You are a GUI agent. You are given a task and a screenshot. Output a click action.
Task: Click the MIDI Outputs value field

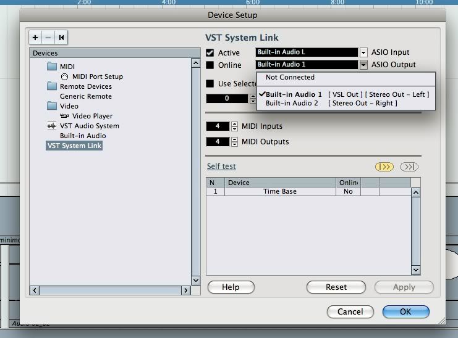click(x=218, y=142)
